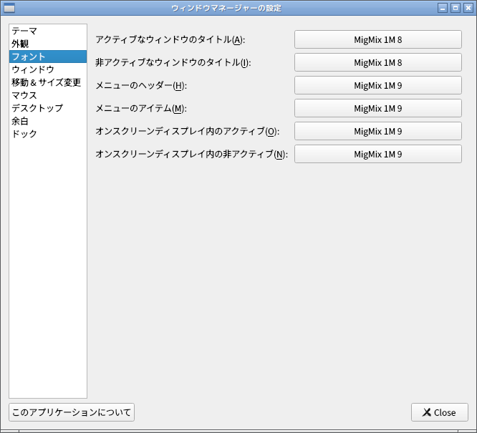Click the 非アクティブなウィンドウのタイトル(I) label
This screenshot has width=477, height=433.
tap(173, 63)
